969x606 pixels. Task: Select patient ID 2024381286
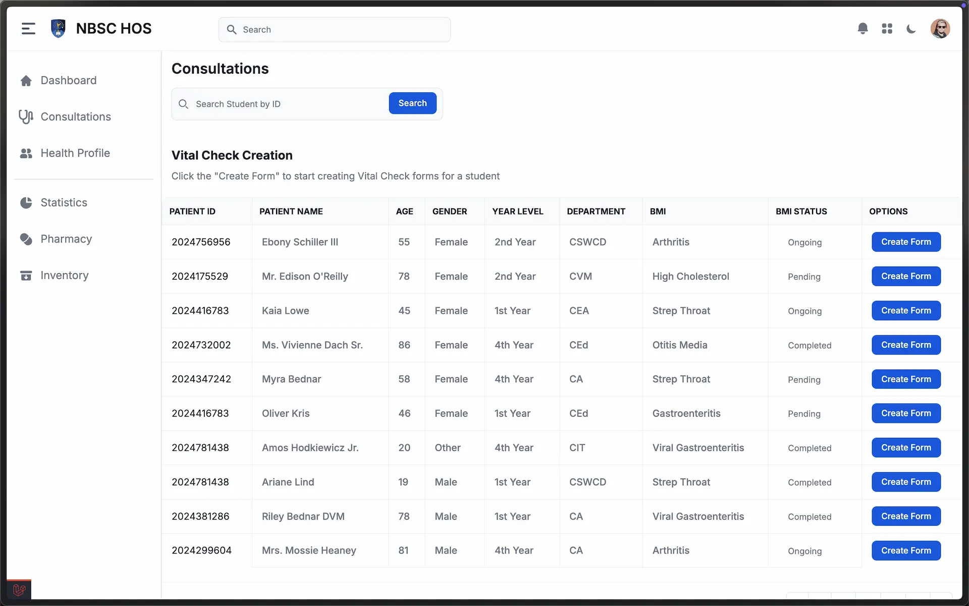click(200, 517)
